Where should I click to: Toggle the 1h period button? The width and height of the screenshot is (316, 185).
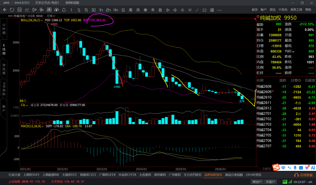101,10
